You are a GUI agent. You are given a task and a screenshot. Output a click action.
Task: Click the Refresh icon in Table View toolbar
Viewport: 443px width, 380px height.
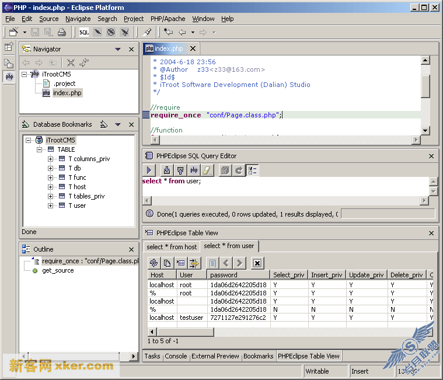[x=154, y=263]
